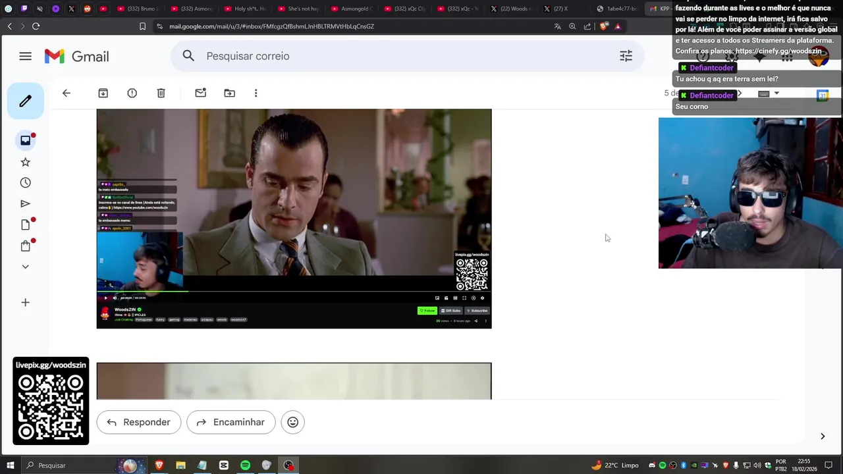Open volume speaker tray icon
This screenshot has width=843, height=474.
(x=757, y=465)
